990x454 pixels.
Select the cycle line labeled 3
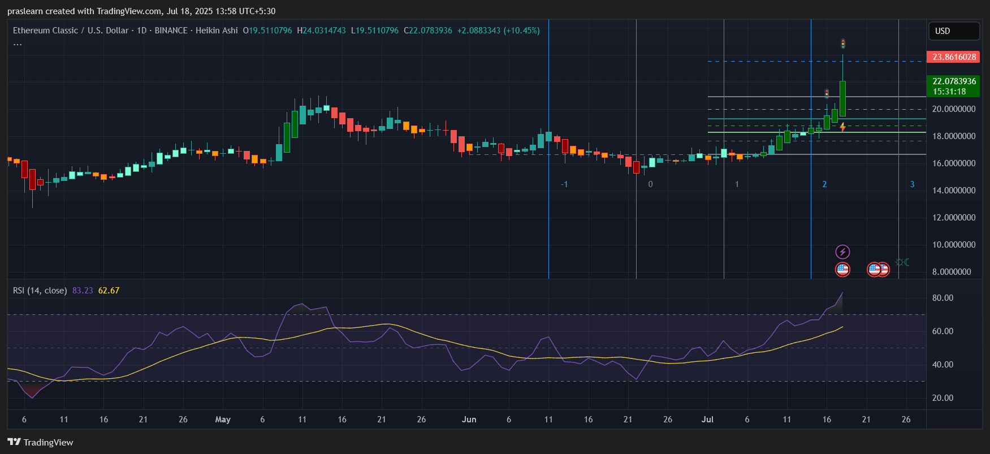pos(898,149)
